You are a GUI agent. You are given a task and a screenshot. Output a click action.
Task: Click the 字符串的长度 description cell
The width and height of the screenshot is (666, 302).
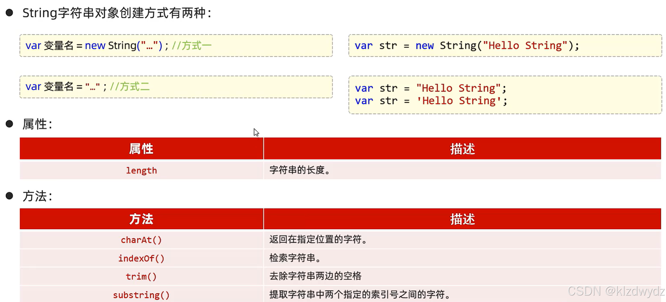(300, 170)
